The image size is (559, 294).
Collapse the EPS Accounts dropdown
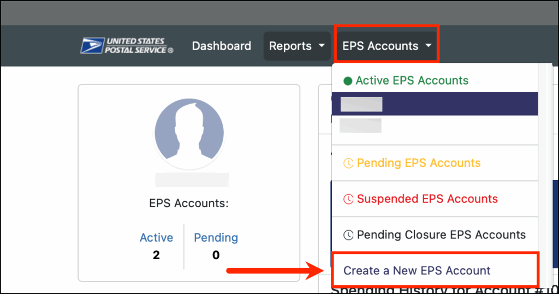coord(380,46)
